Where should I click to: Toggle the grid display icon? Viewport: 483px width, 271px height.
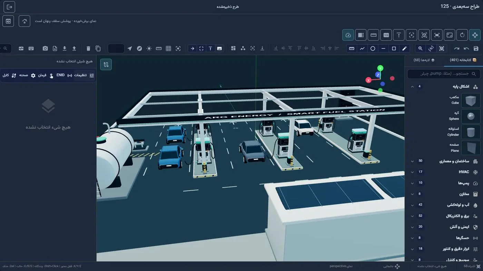(x=168, y=48)
